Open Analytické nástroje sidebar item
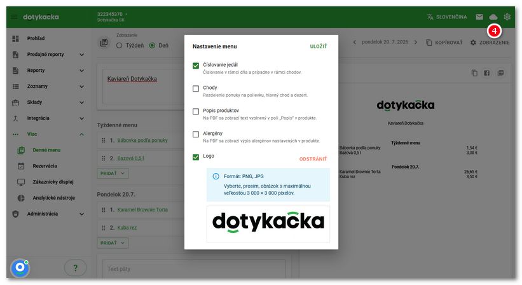This screenshot has width=522, height=285. pos(54,198)
